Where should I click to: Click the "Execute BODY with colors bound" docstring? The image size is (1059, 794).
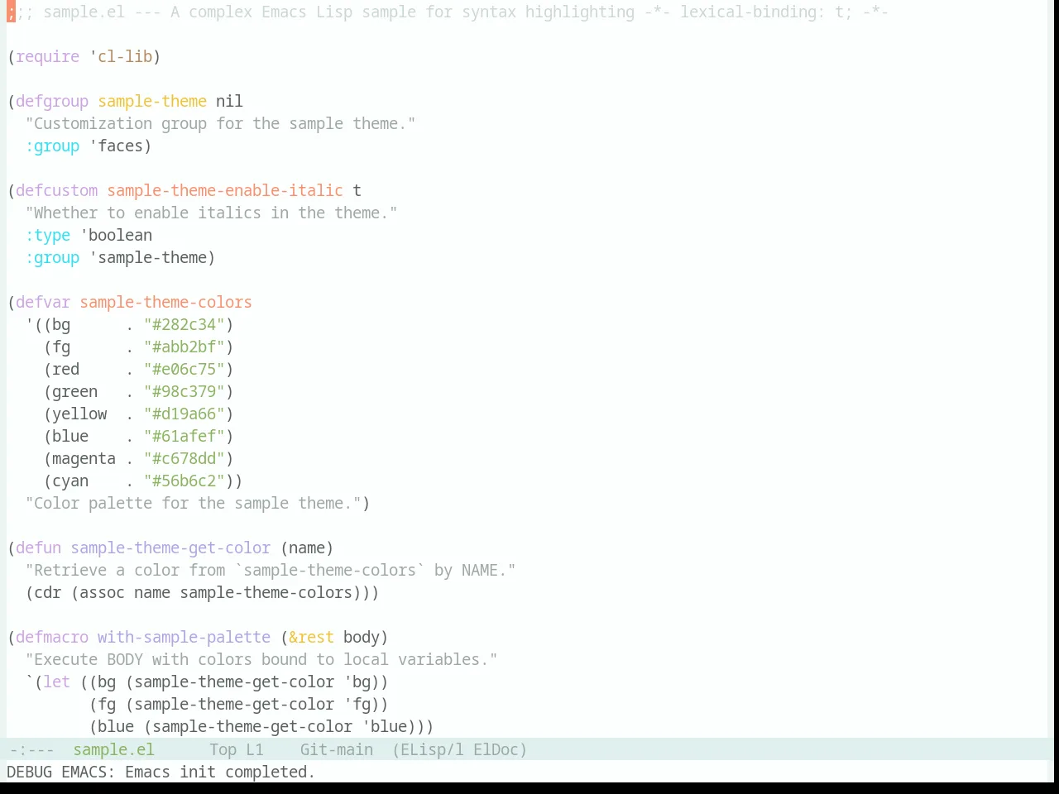(x=261, y=659)
